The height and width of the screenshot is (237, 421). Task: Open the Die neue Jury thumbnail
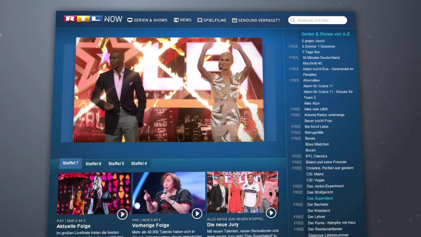(243, 192)
